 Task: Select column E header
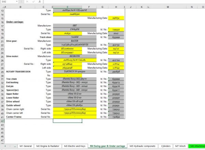coord(67,7)
